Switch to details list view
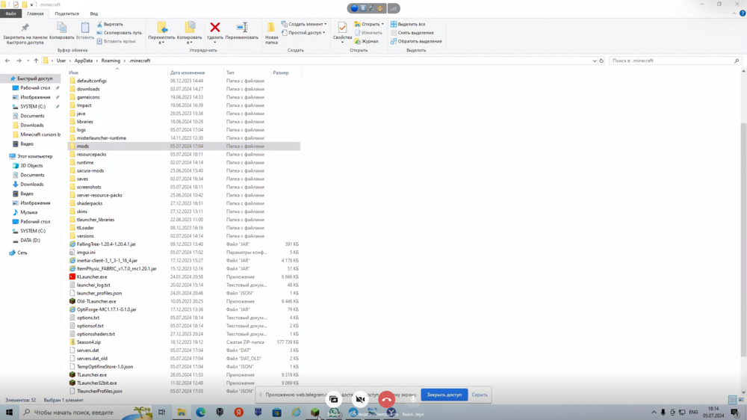The image size is (747, 420). pyautogui.click(x=732, y=400)
